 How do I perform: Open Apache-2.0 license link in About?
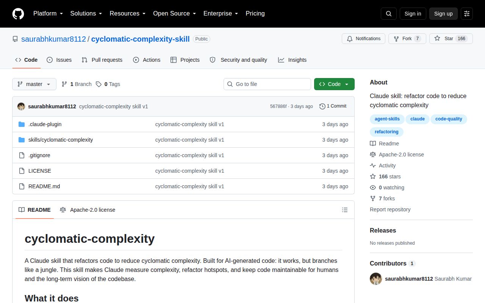pyautogui.click(x=397, y=155)
